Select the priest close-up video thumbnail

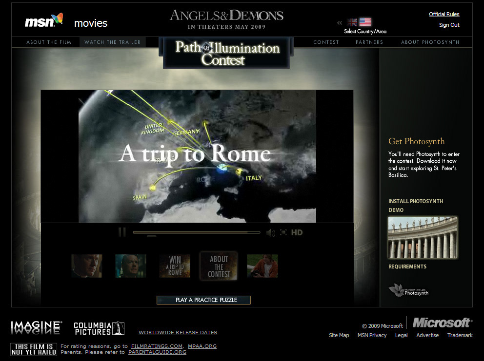coord(87,266)
